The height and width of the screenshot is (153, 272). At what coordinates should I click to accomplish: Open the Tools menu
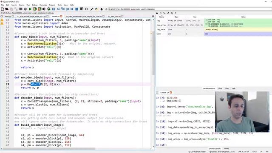coord(59,5)
